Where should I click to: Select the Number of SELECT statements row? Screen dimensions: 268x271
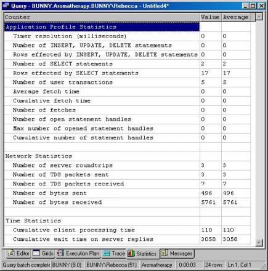[x=128, y=64]
